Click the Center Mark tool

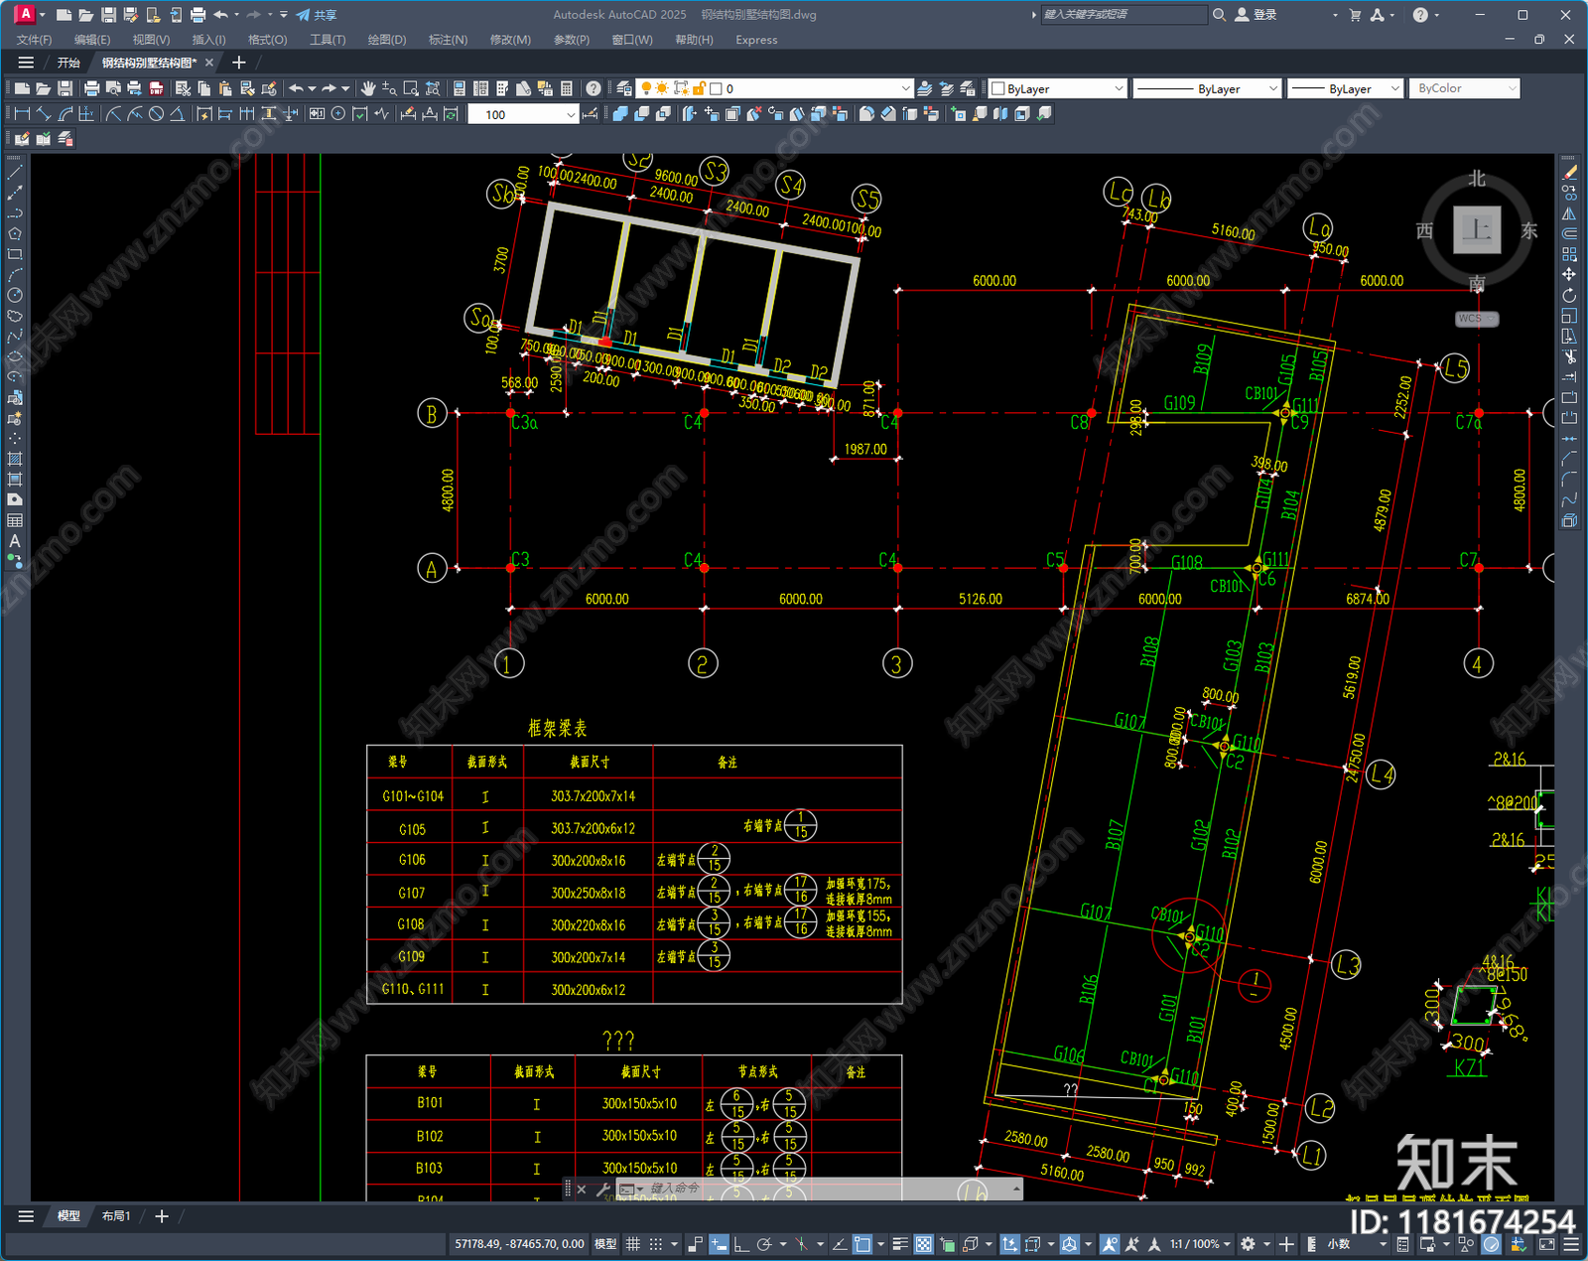point(338,114)
